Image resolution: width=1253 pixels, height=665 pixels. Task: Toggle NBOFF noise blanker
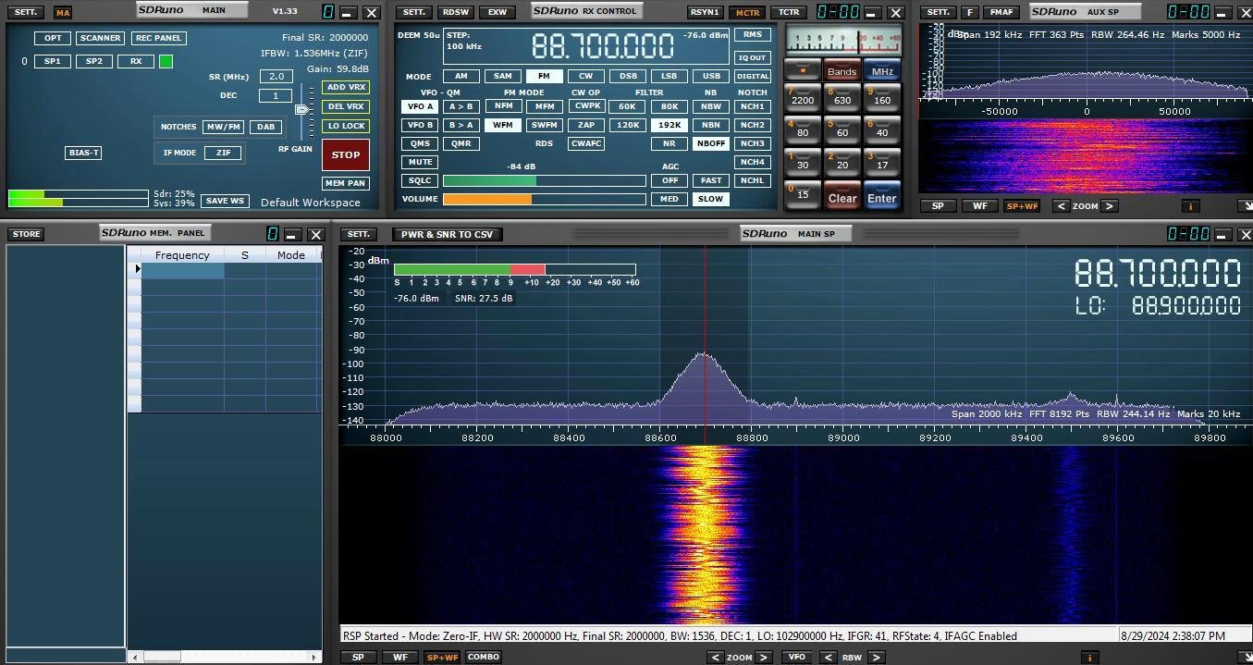pos(710,143)
